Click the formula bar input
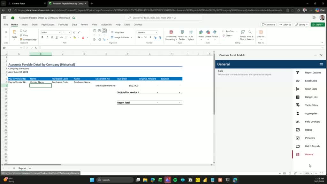Viewport: 327px width, 184px height. [181, 48]
